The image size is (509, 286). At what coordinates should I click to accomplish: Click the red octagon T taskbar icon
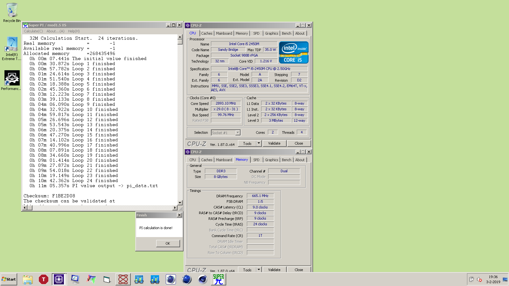43,279
